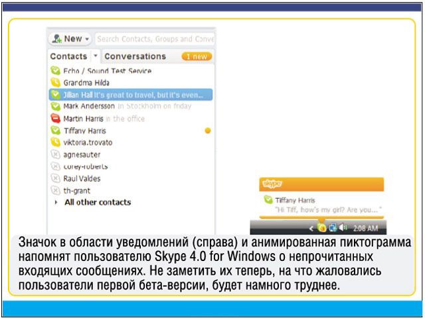Select contact name Mark Andersson
The height and width of the screenshot is (320, 425).
click(89, 106)
